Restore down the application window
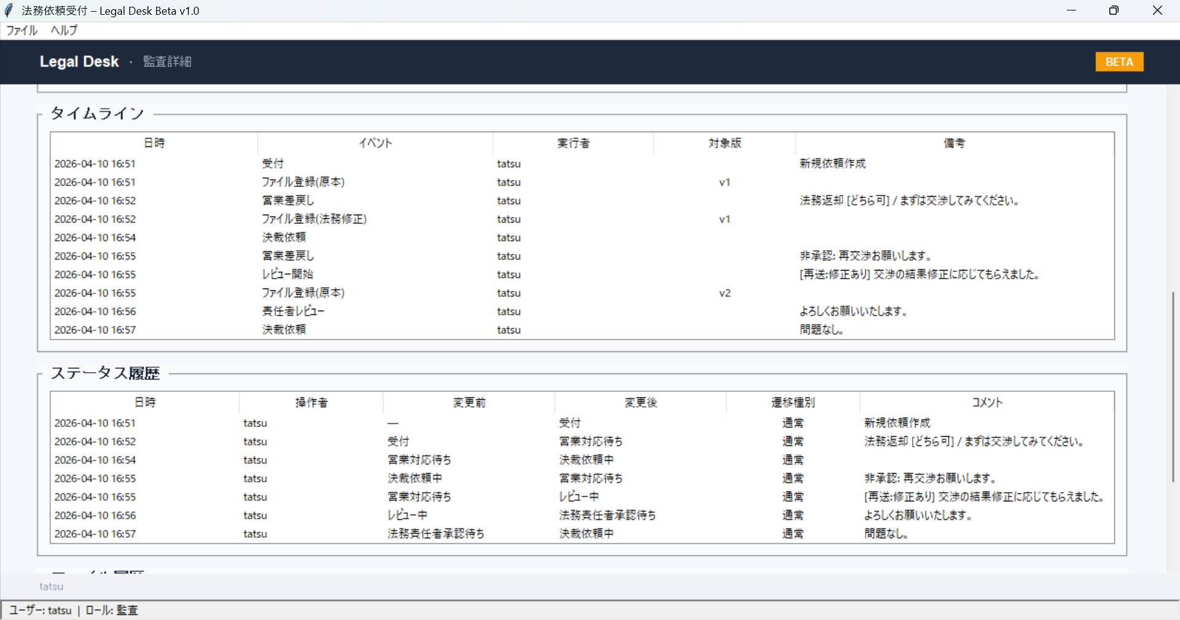The height and width of the screenshot is (620, 1180). 1114,10
